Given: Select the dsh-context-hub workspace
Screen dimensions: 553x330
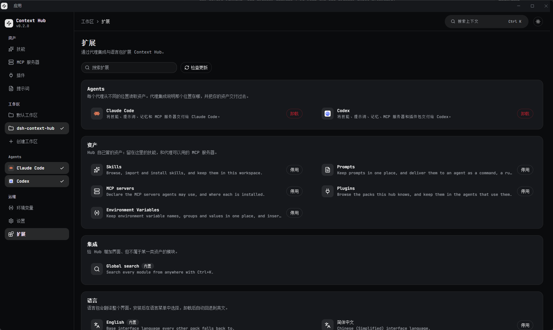Looking at the screenshot, I should 37,128.
